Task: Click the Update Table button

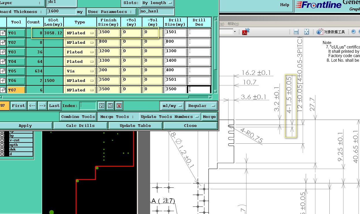Action: [x=135, y=125]
